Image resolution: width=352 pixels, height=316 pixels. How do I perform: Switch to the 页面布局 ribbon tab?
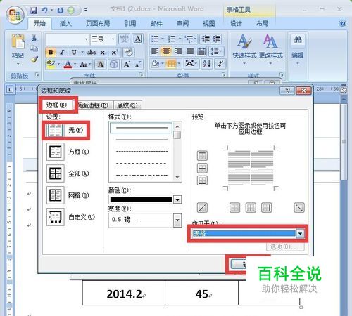point(98,23)
